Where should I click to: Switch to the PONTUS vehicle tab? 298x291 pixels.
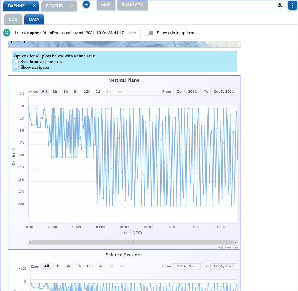[54, 6]
